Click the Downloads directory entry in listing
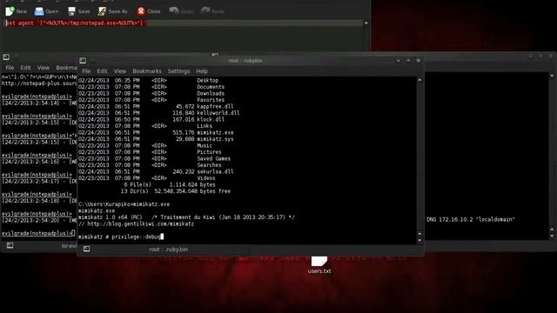 pyautogui.click(x=211, y=93)
